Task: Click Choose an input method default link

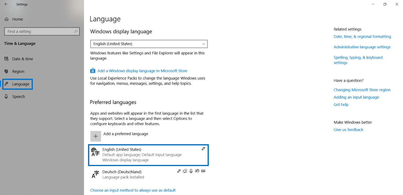Action: point(133,190)
